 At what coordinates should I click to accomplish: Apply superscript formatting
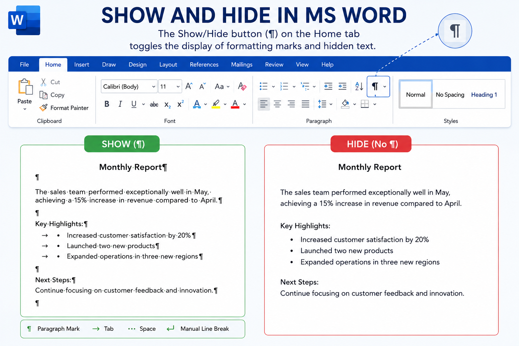point(181,104)
